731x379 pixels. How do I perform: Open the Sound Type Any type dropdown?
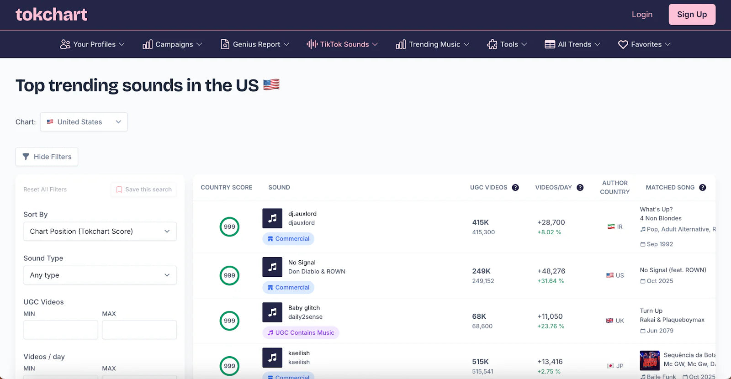(100, 275)
